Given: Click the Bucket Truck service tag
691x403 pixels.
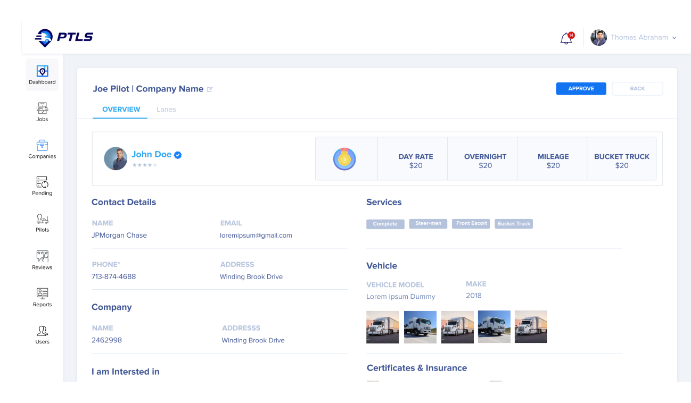Looking at the screenshot, I should (x=514, y=224).
